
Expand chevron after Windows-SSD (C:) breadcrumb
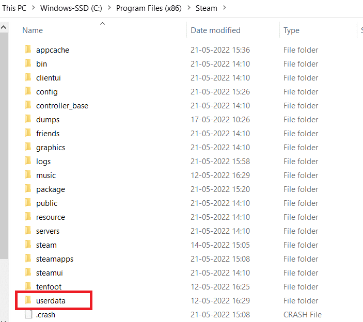109,8
